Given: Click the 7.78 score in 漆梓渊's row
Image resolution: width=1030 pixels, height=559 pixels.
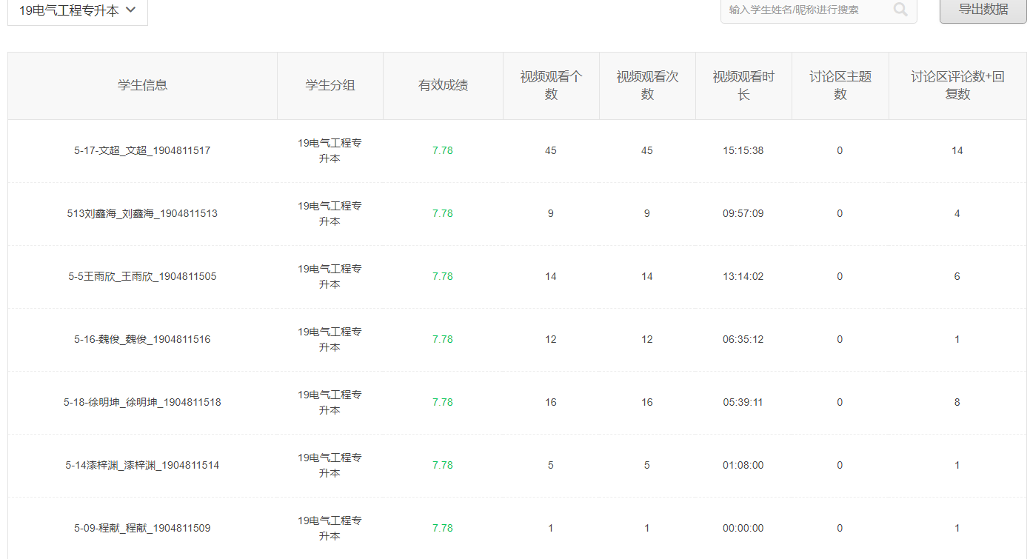Looking at the screenshot, I should 443,465.
